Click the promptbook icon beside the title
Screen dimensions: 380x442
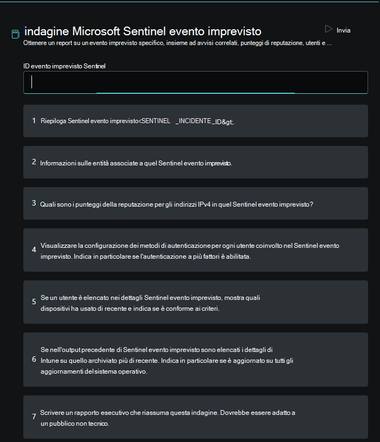pyautogui.click(x=16, y=34)
